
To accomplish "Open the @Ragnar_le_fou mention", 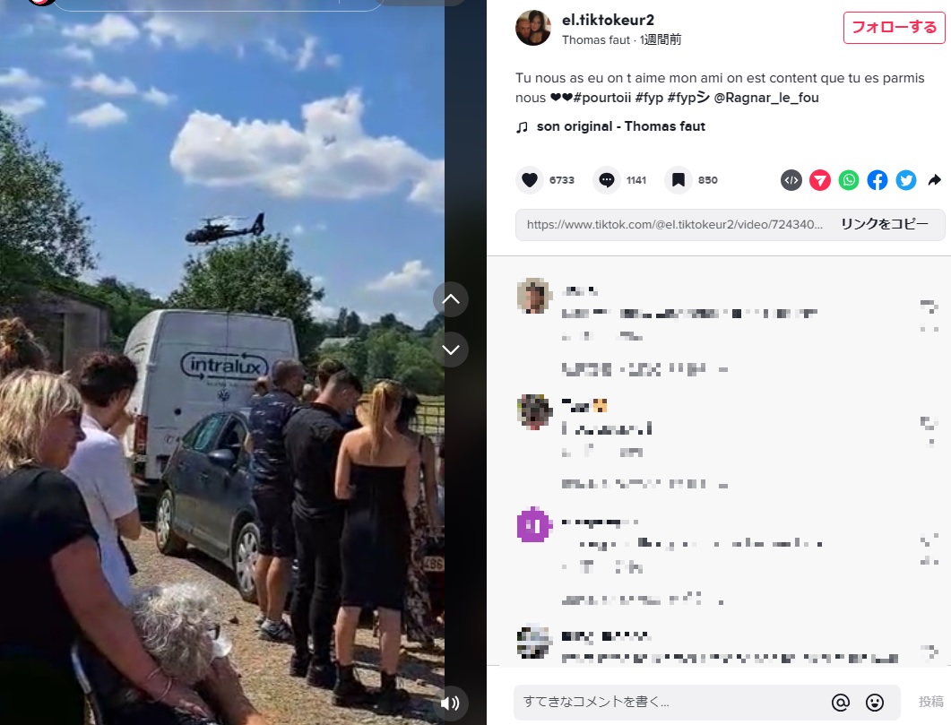I will point(766,98).
